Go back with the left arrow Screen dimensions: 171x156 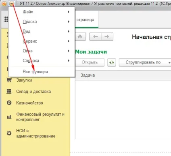(96, 37)
